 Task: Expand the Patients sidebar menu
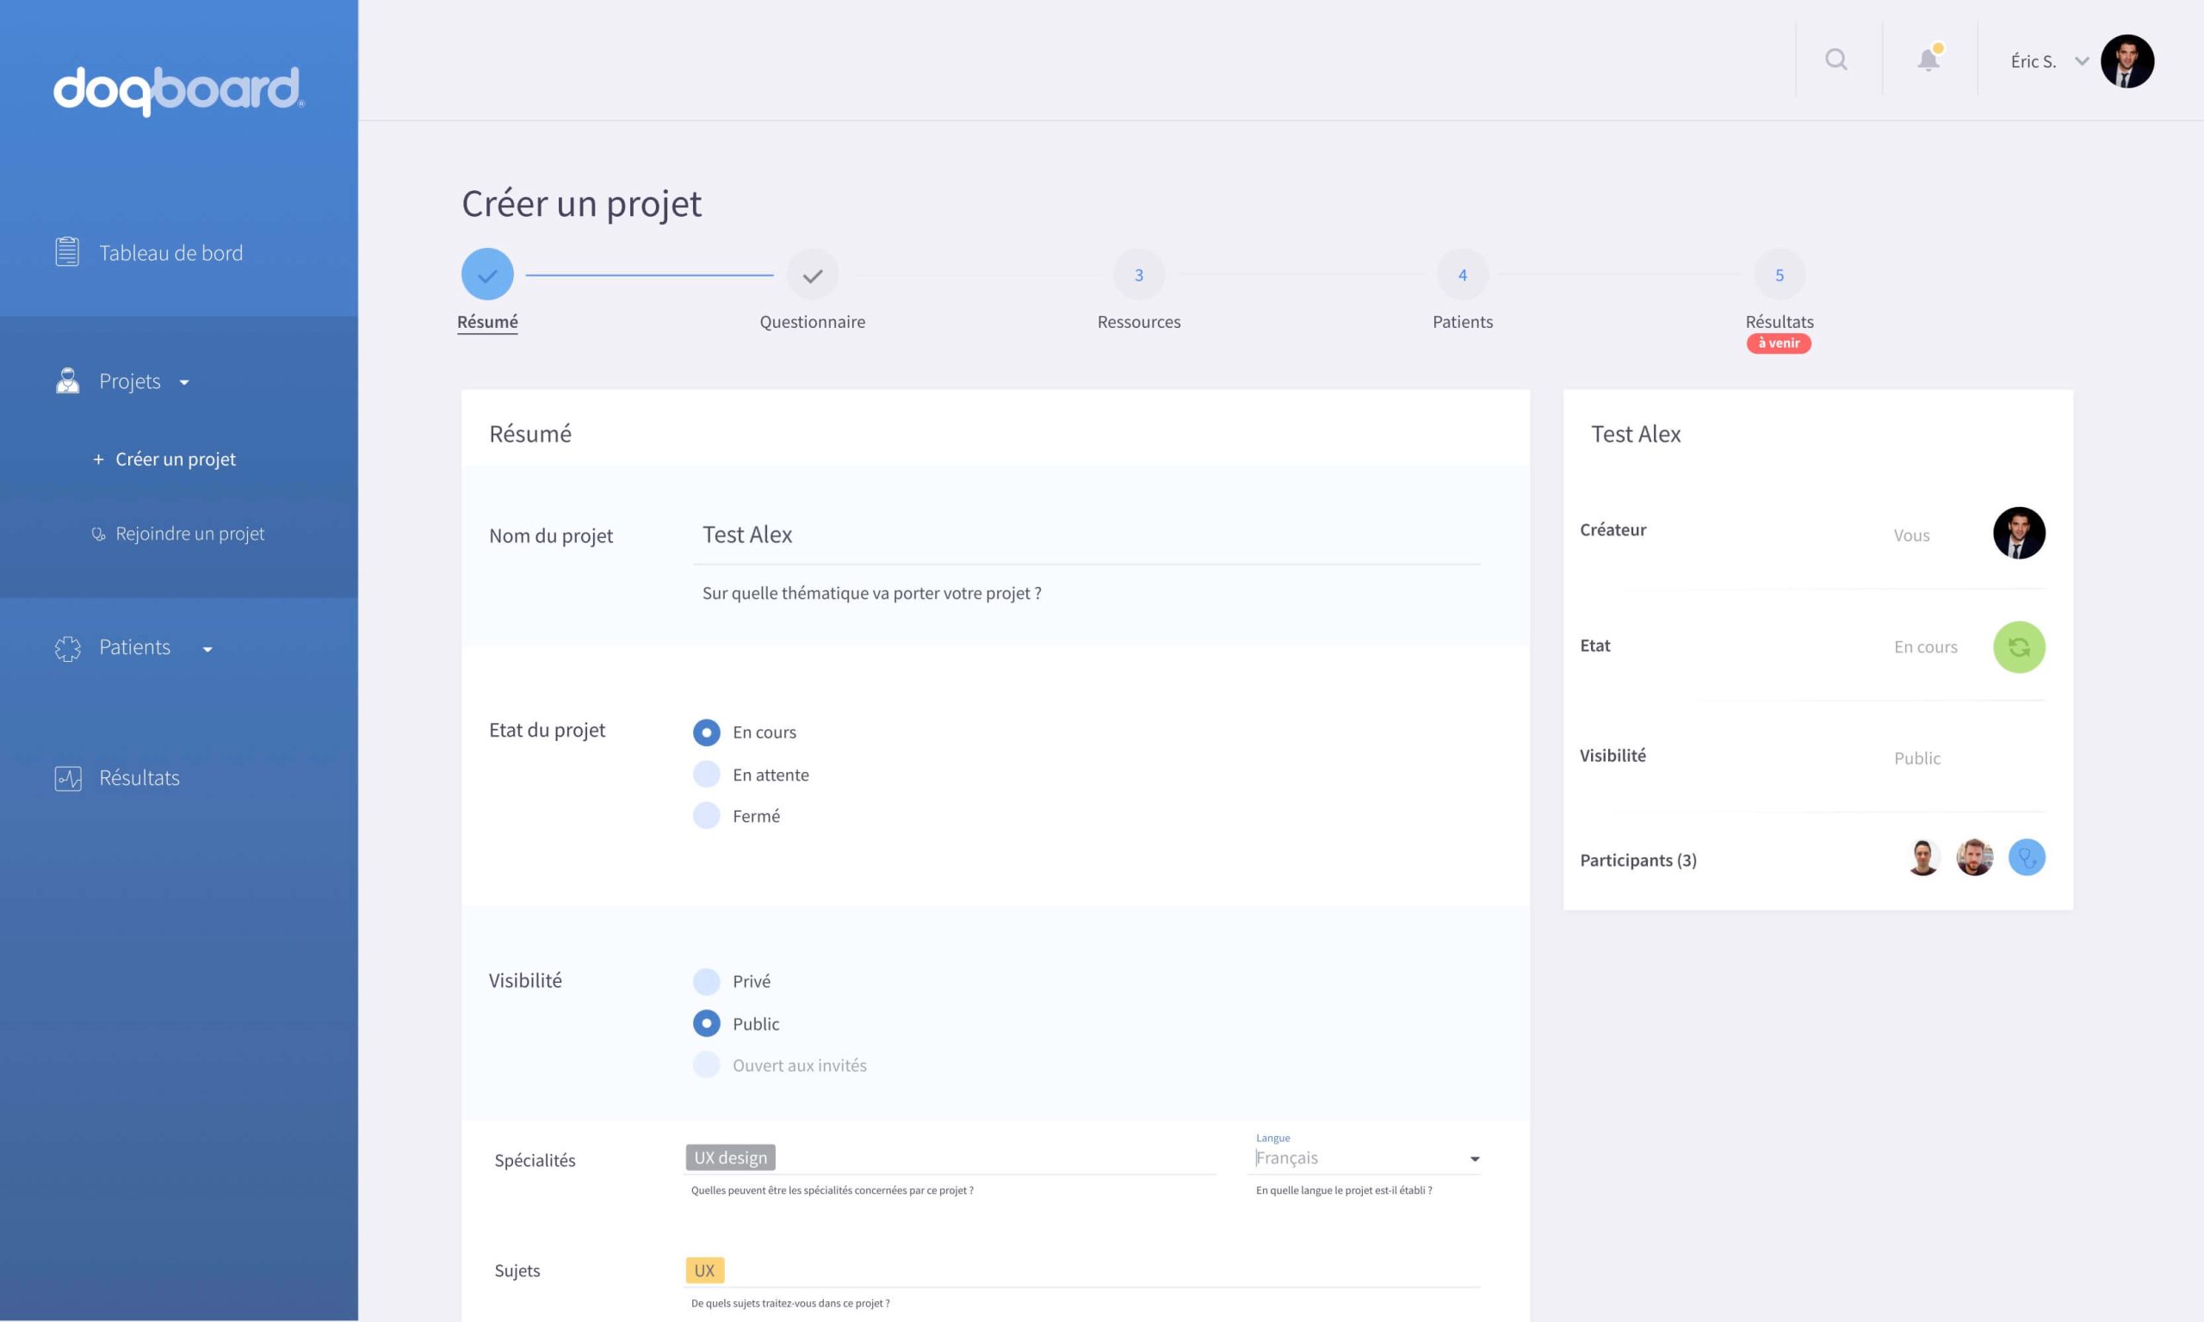(x=134, y=646)
